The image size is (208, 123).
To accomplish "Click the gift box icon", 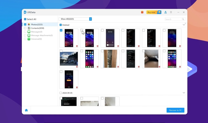I will [x=142, y=12].
